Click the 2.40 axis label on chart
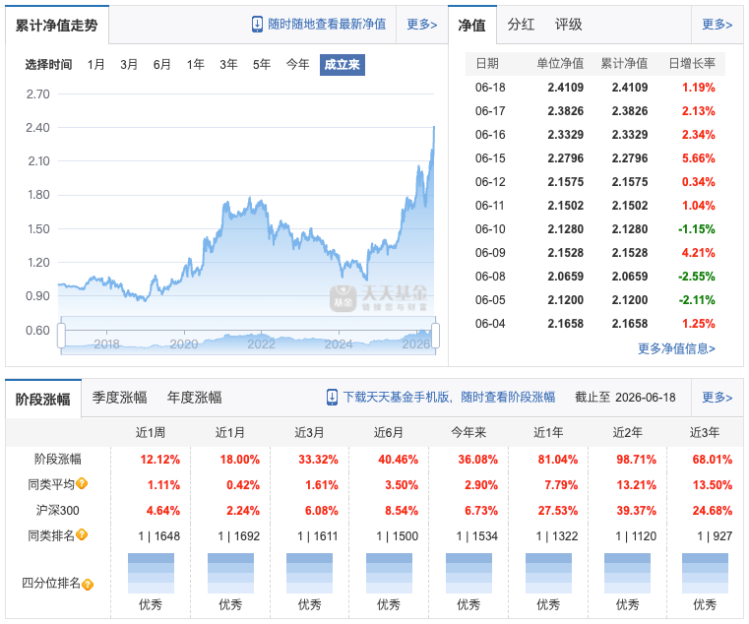 coord(37,128)
